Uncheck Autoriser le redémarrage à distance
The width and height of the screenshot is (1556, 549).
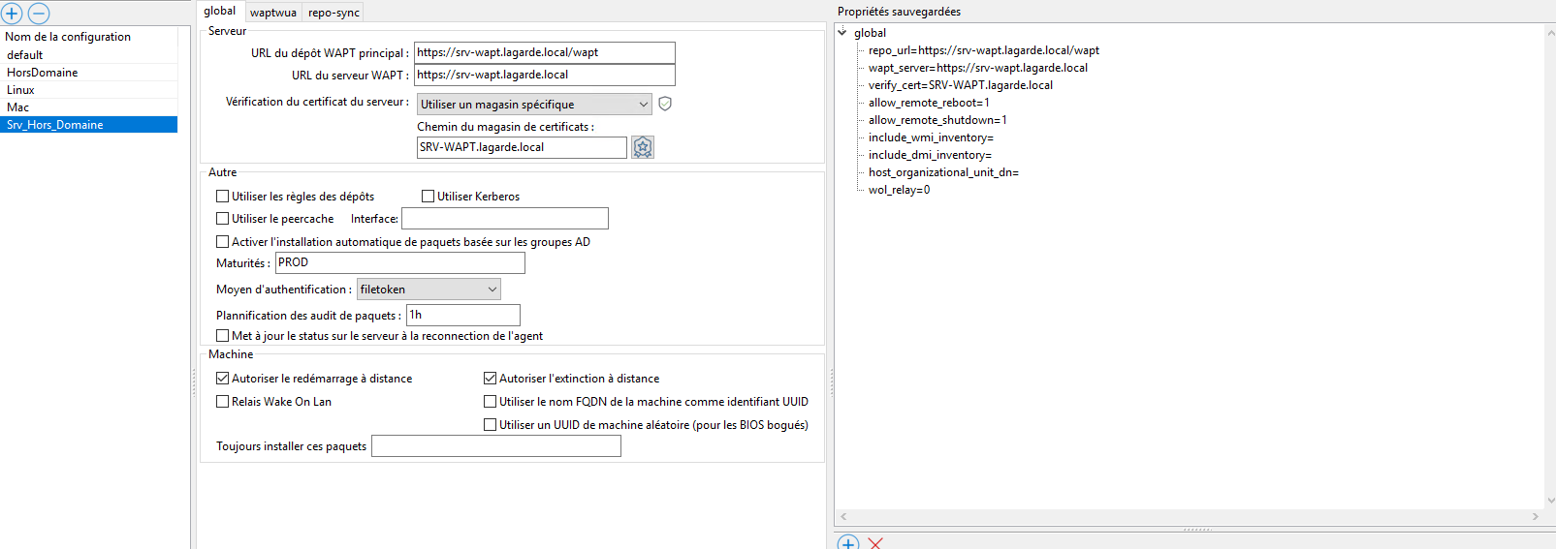[x=223, y=379]
